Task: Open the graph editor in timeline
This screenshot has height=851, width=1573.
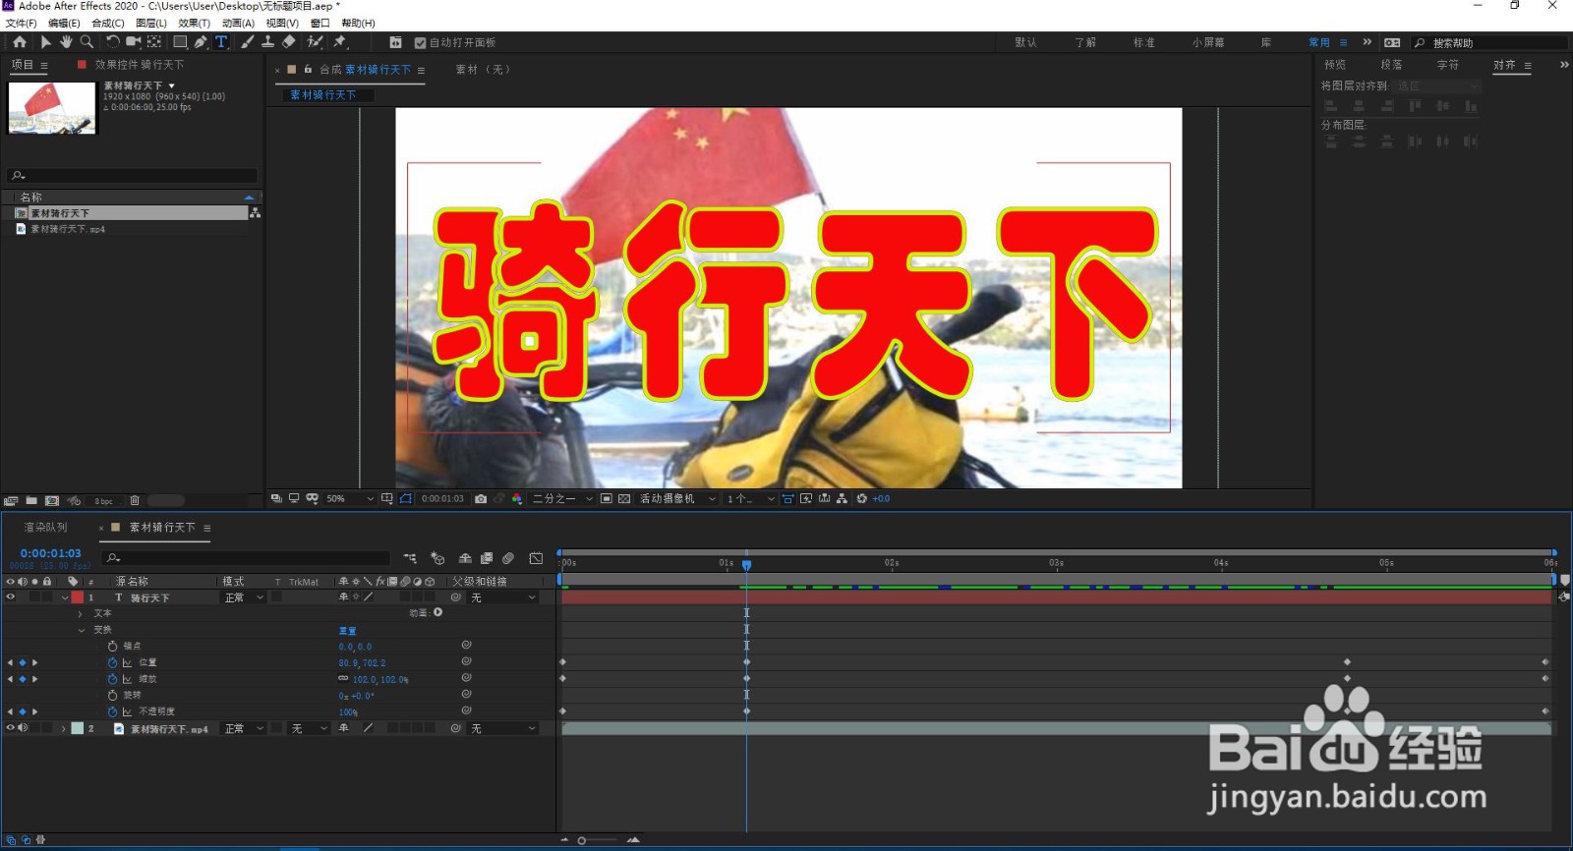Action: 536,558
